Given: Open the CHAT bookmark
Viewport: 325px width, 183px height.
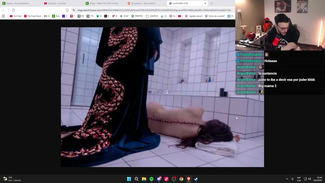Looking at the screenshot, I should (x=124, y=16).
